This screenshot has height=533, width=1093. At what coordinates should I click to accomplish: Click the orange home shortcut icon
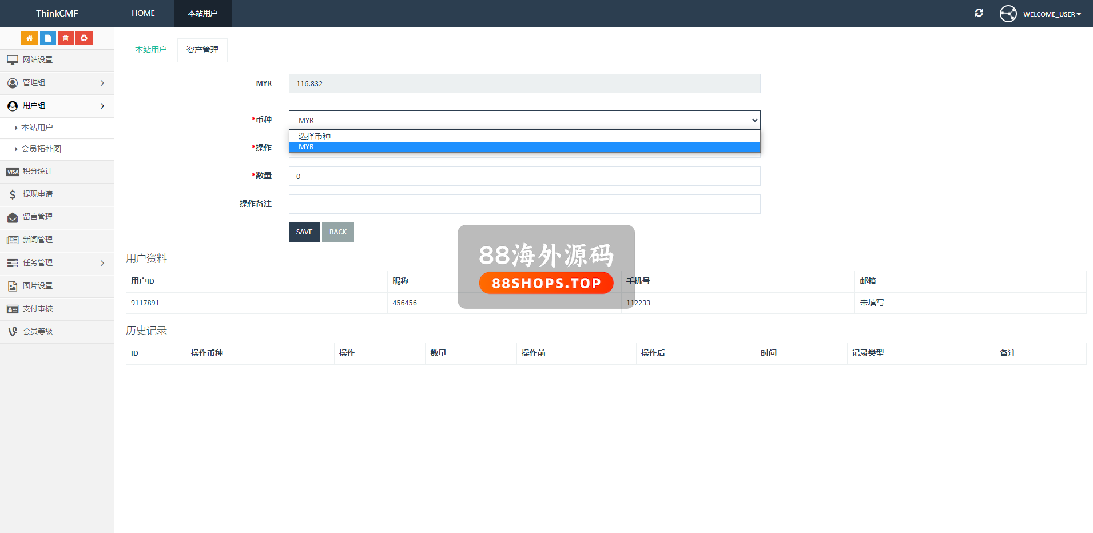(29, 38)
